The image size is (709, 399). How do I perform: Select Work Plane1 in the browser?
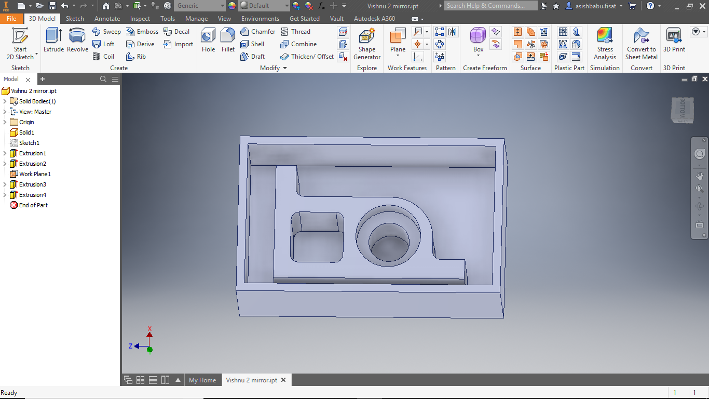coord(30,174)
